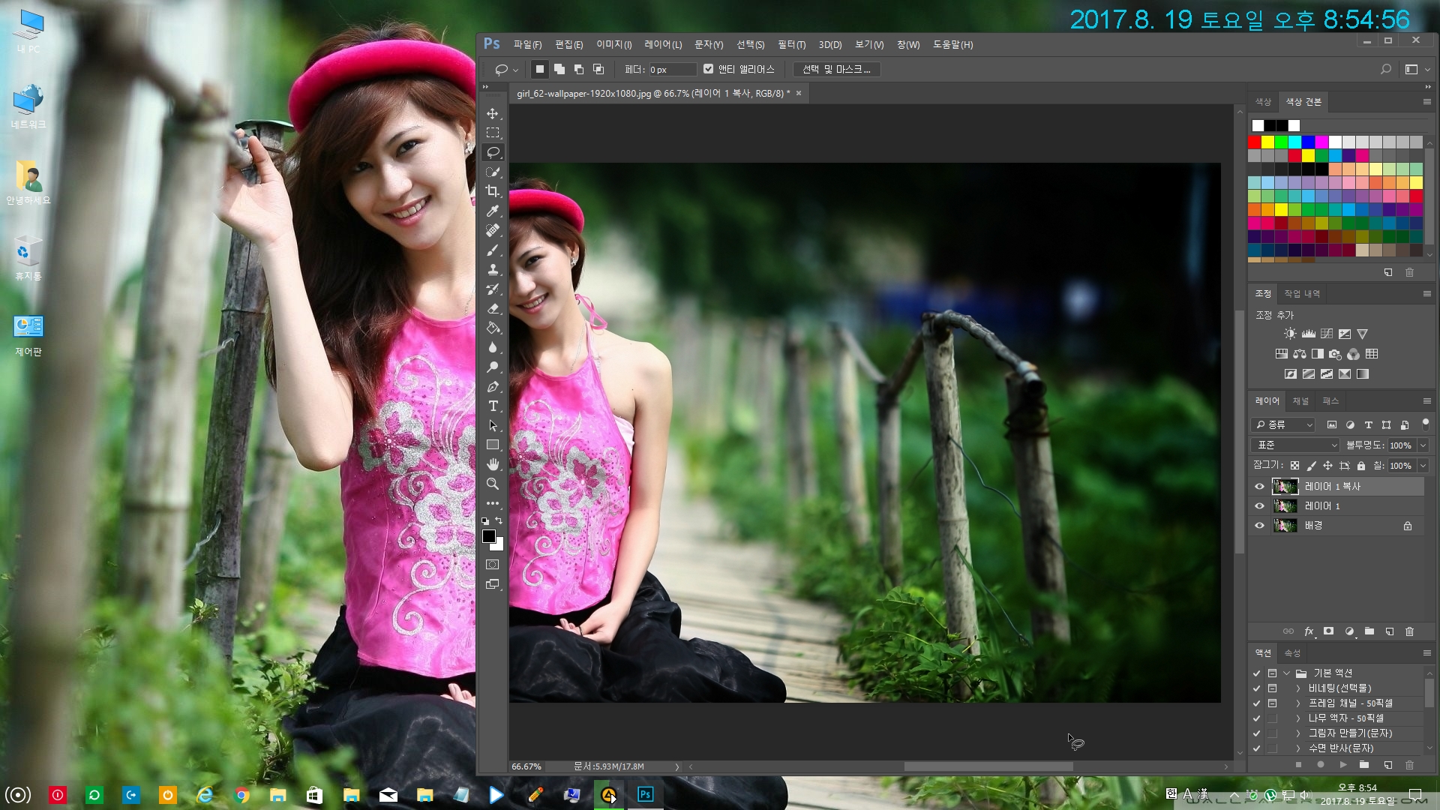Viewport: 1440px width, 810px height.
Task: Toggle lock transparent pixels
Action: (x=1294, y=466)
